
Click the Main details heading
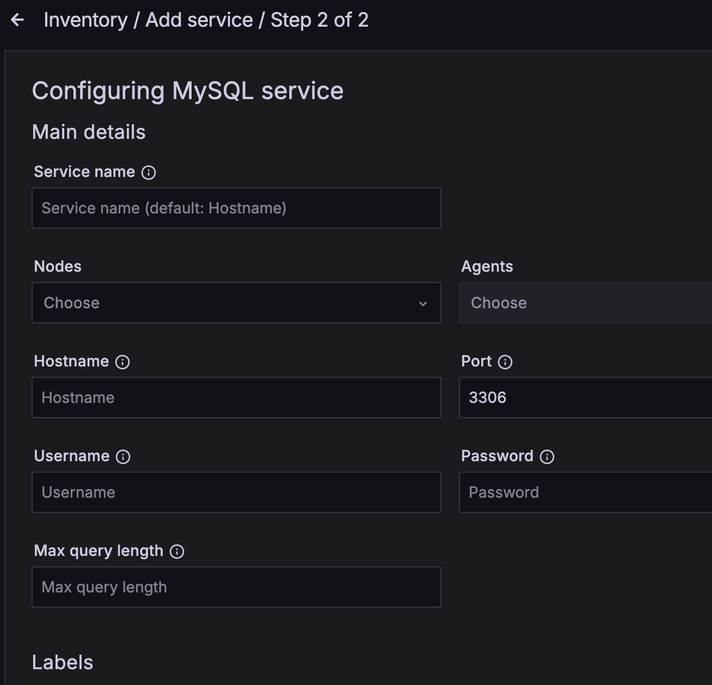(89, 132)
